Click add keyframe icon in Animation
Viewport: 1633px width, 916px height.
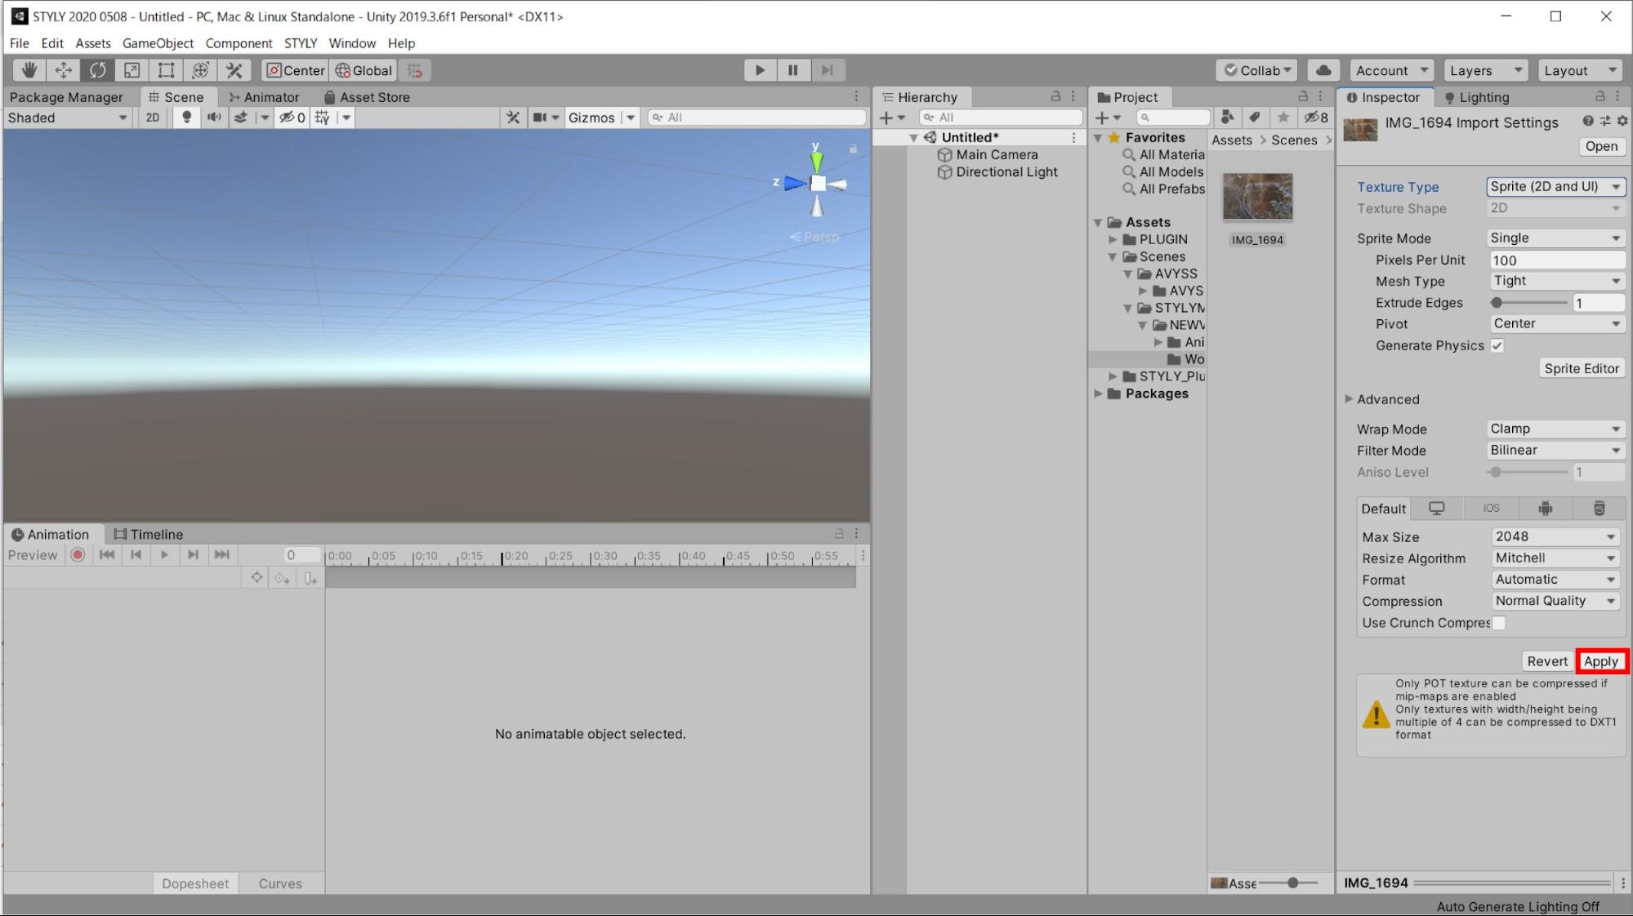click(282, 579)
